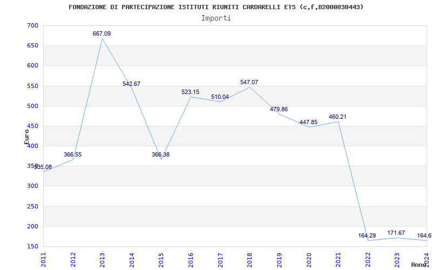The height and width of the screenshot is (270, 432).
Task: Click the 700 y-axis tick label
Action: pos(32,25)
